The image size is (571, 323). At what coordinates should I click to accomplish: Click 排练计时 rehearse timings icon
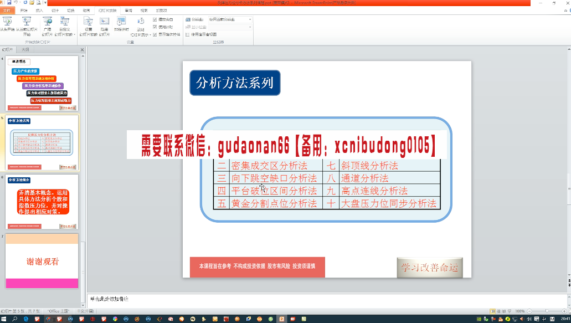(x=121, y=24)
